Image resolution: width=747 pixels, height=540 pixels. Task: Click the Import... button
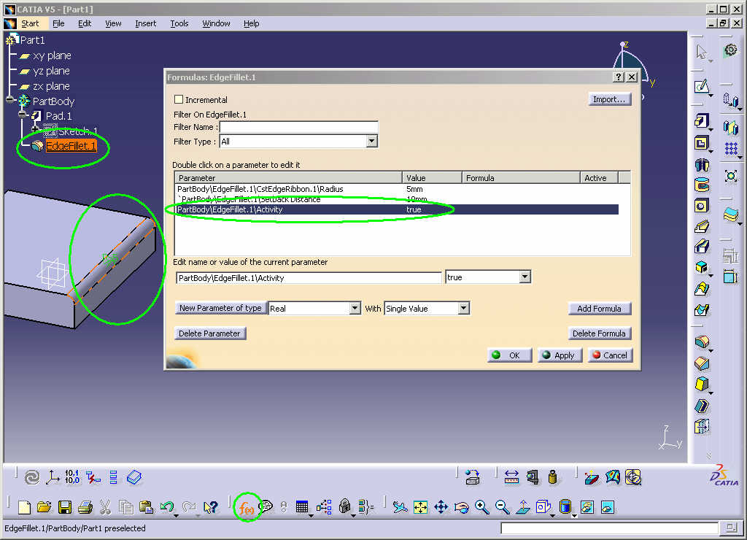point(609,99)
